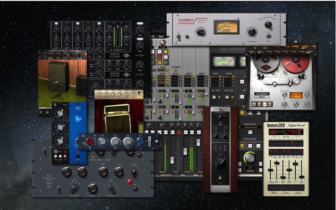Click the first Lexicon fader handle

click(270, 170)
